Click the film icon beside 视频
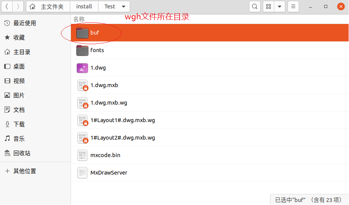This screenshot has width=349, height=205. click(7, 81)
